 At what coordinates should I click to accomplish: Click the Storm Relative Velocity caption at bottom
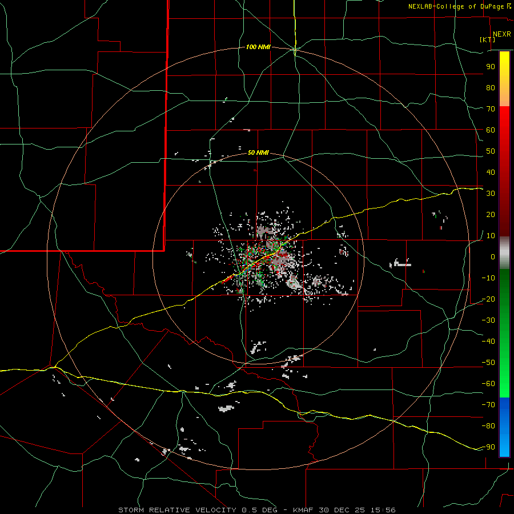coord(256,510)
